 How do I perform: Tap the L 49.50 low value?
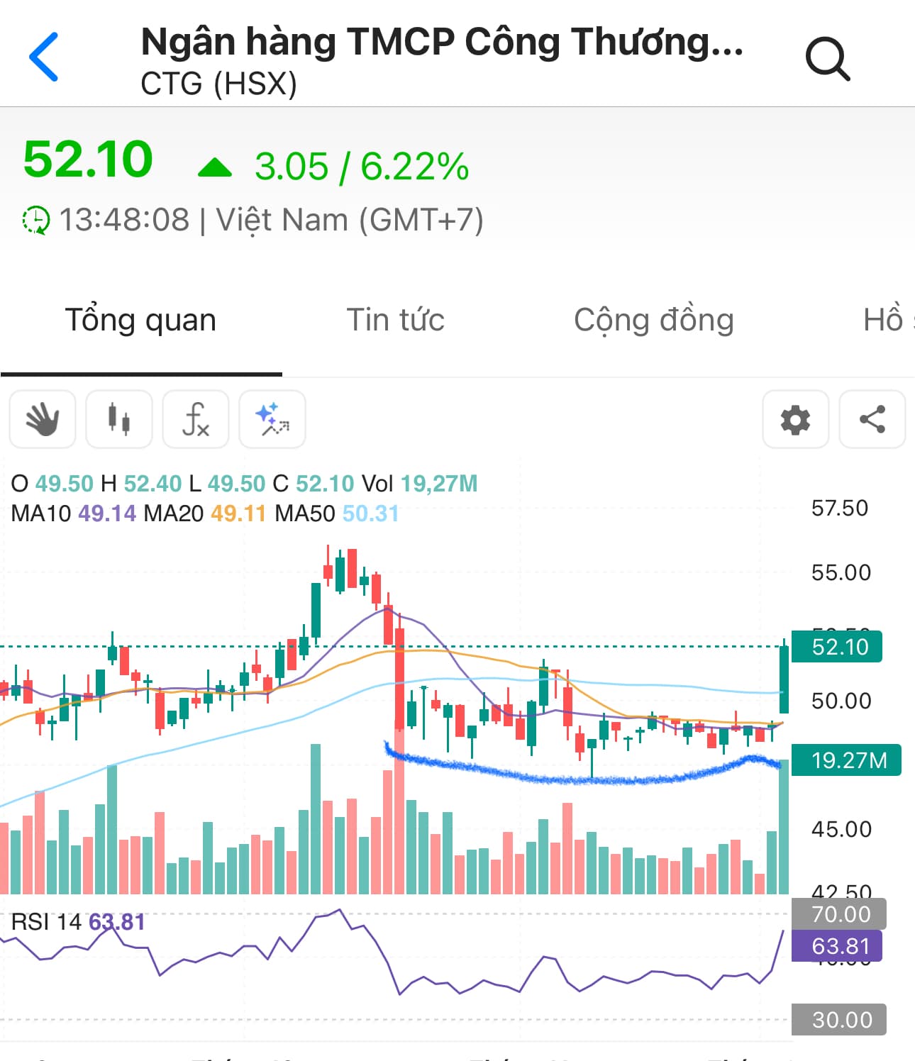tap(227, 484)
